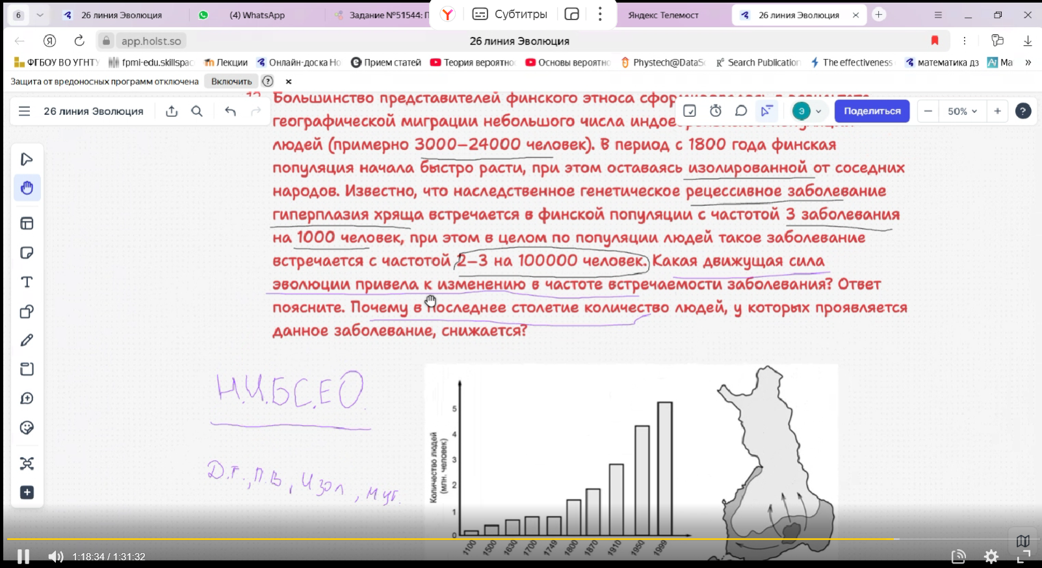Open the board hamburger main menu
The height and width of the screenshot is (568, 1042).
click(25, 112)
